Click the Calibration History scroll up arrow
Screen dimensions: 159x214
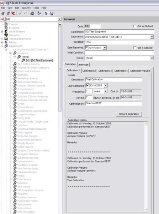[146, 124]
